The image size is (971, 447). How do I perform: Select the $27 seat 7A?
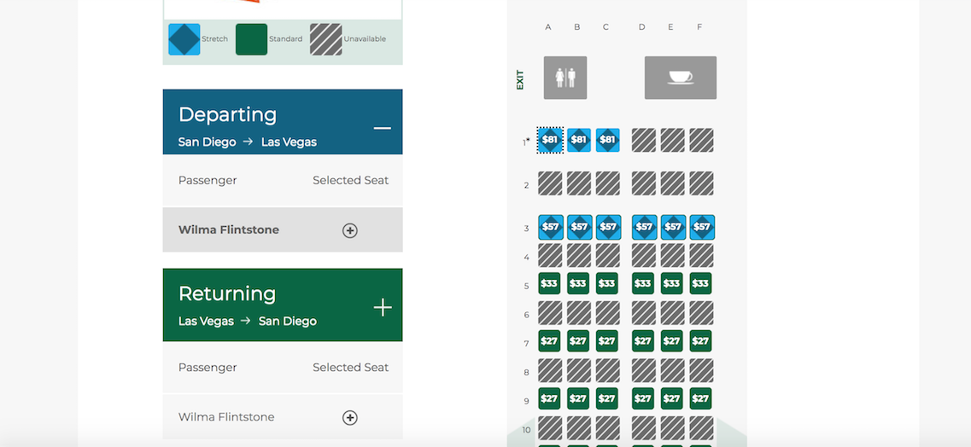(549, 340)
